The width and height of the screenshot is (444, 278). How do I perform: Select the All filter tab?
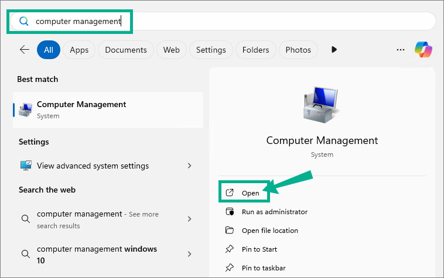49,50
